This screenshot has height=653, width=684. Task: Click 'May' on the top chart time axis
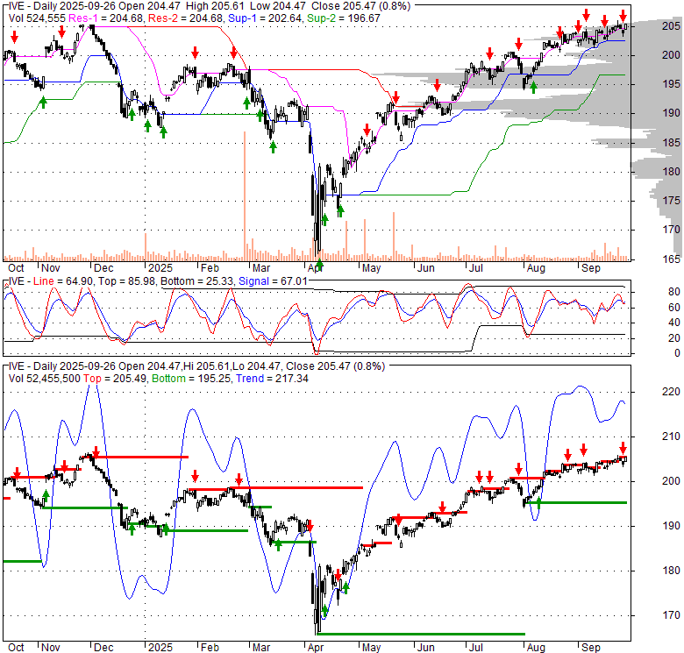(x=371, y=268)
